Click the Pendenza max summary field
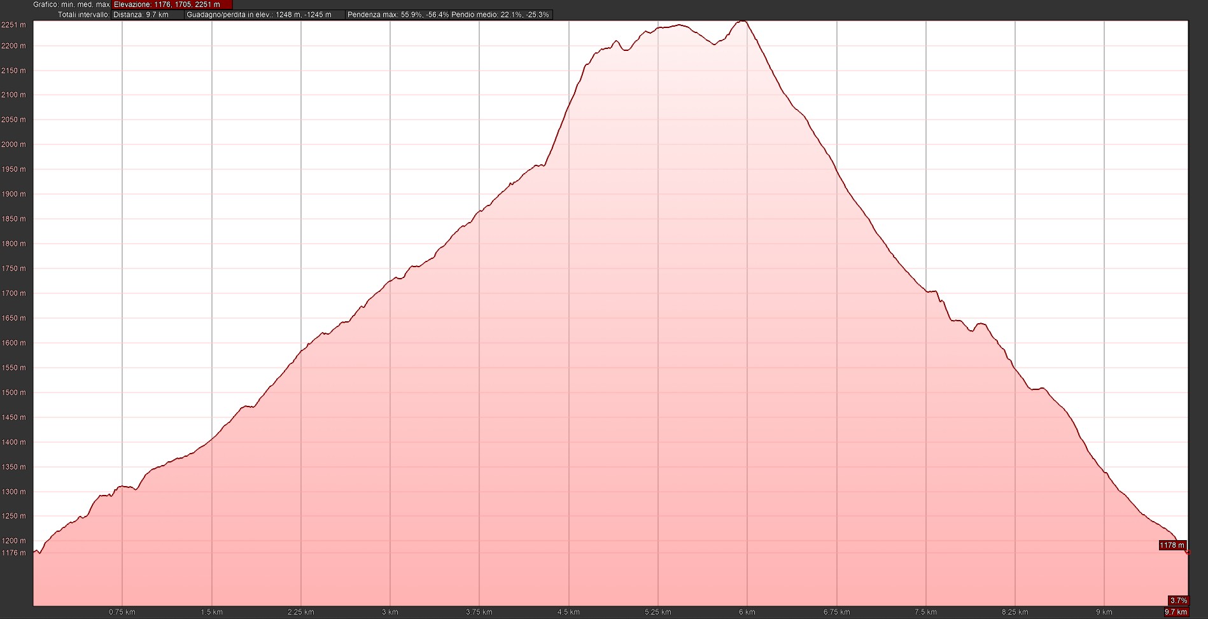 (398, 15)
